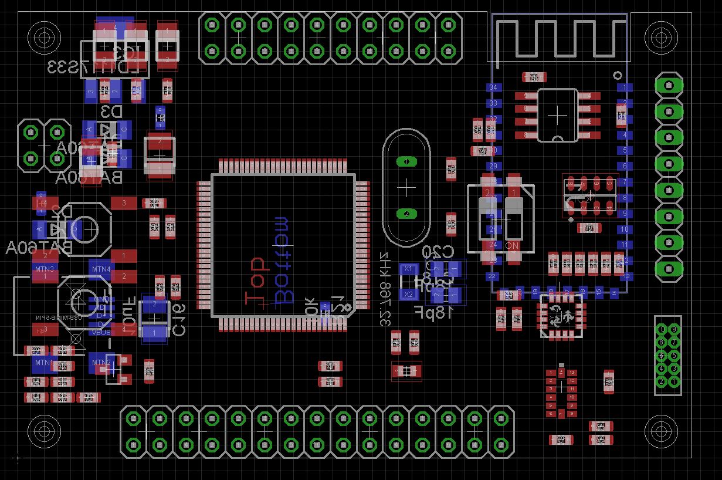Click module pad numbered 4
This screenshot has height=480, width=722.
coord(625,134)
